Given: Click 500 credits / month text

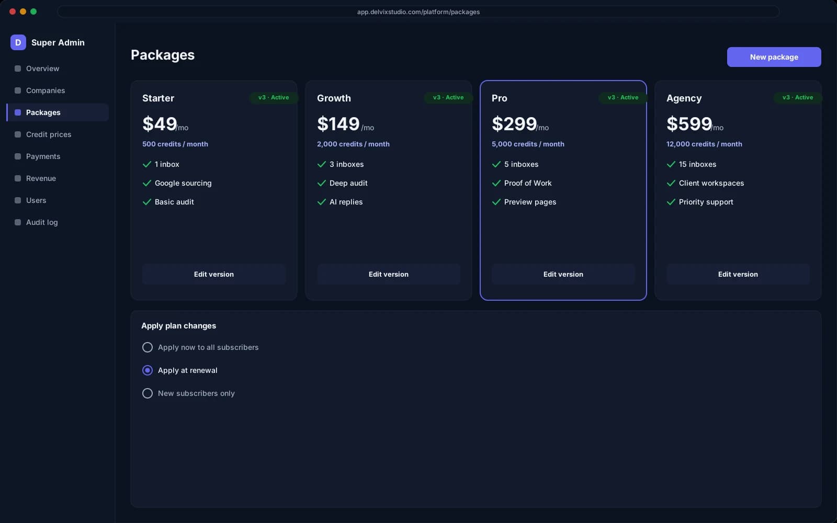Looking at the screenshot, I should pos(175,144).
